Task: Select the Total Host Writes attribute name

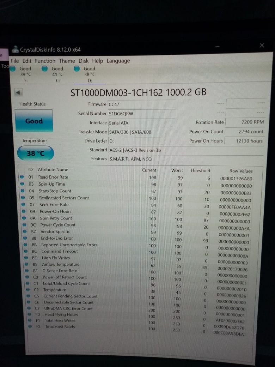Action: click(x=60, y=321)
